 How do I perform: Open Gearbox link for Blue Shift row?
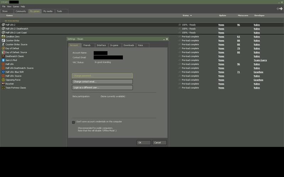pos(258,72)
